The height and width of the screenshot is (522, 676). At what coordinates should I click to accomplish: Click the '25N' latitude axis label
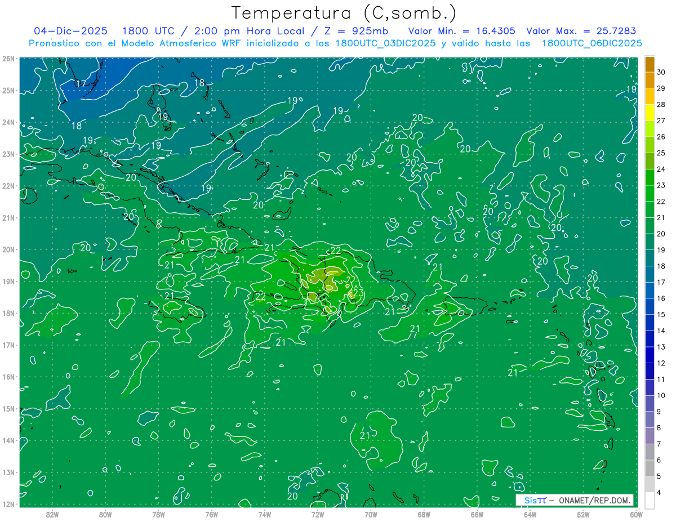(8, 91)
